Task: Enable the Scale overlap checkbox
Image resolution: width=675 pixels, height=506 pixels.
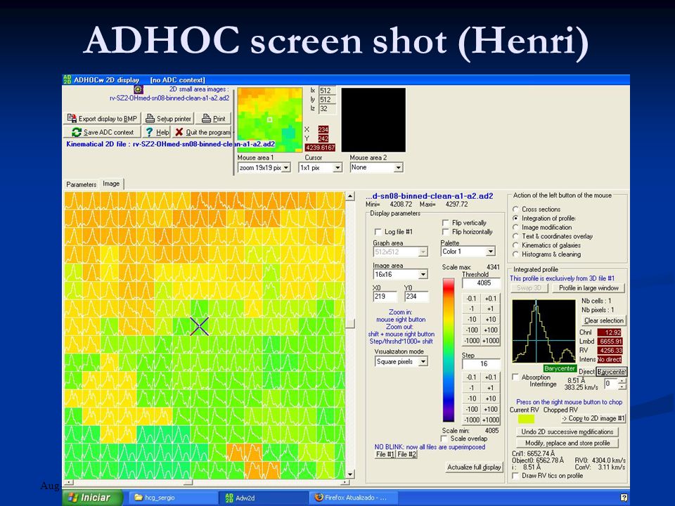Action: (444, 439)
